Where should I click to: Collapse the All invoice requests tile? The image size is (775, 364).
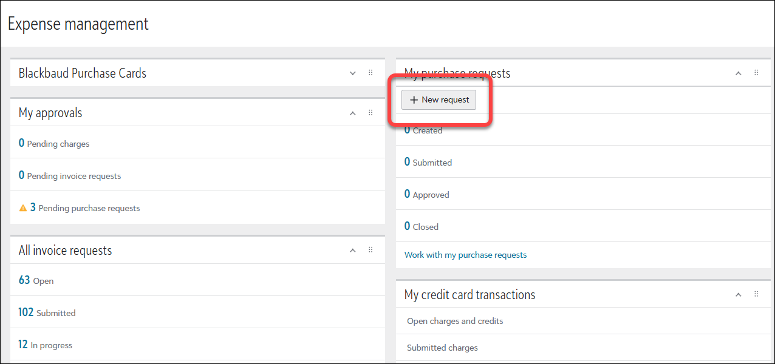pos(353,251)
